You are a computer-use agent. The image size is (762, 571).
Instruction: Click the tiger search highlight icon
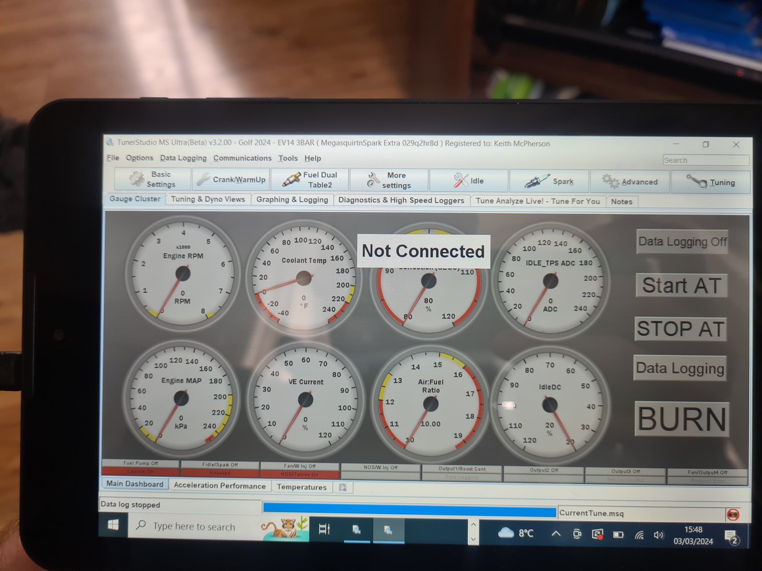(x=284, y=528)
